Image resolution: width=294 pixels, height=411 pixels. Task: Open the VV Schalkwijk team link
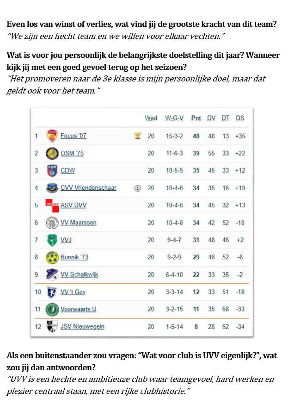click(79, 274)
